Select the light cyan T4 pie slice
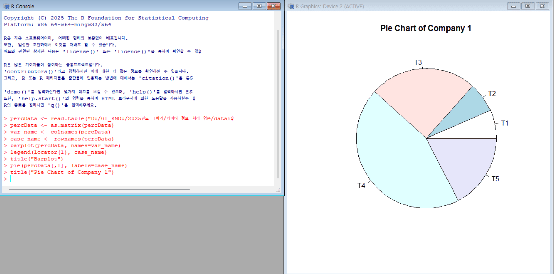This screenshot has width=554, height=274. 396,158
